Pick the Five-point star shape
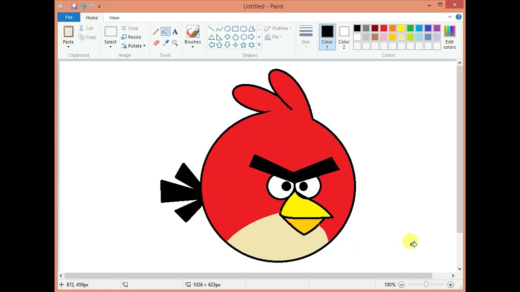This screenshot has width=520, height=292. click(x=244, y=45)
